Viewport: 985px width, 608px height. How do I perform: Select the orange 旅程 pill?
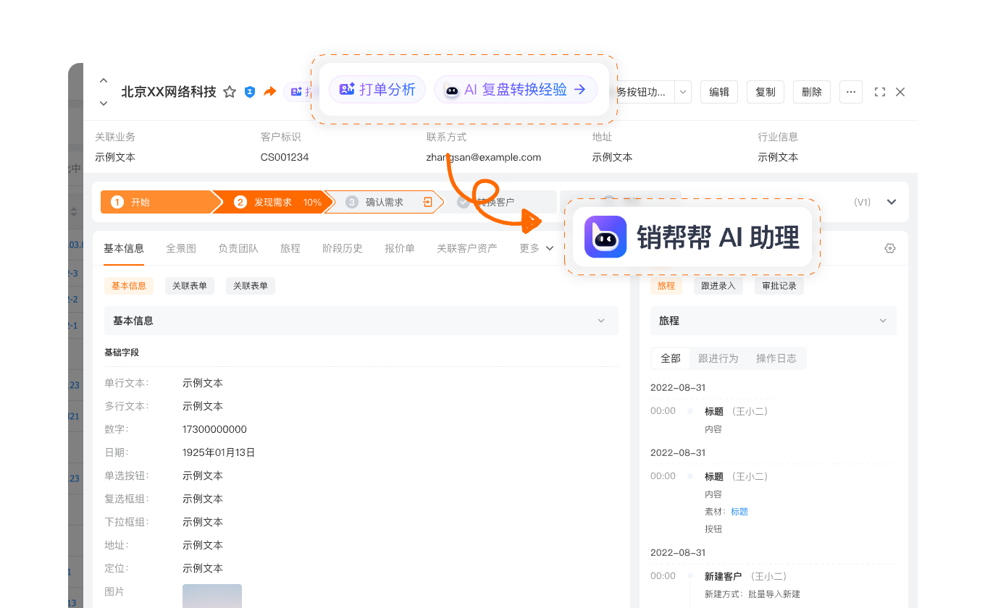[666, 286]
